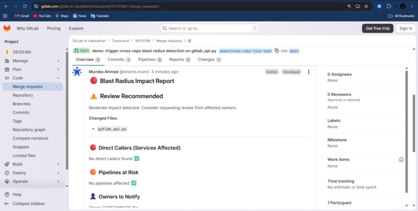Open All Bookmarks folder
The width and height of the screenshot is (418, 211).
[401, 16]
